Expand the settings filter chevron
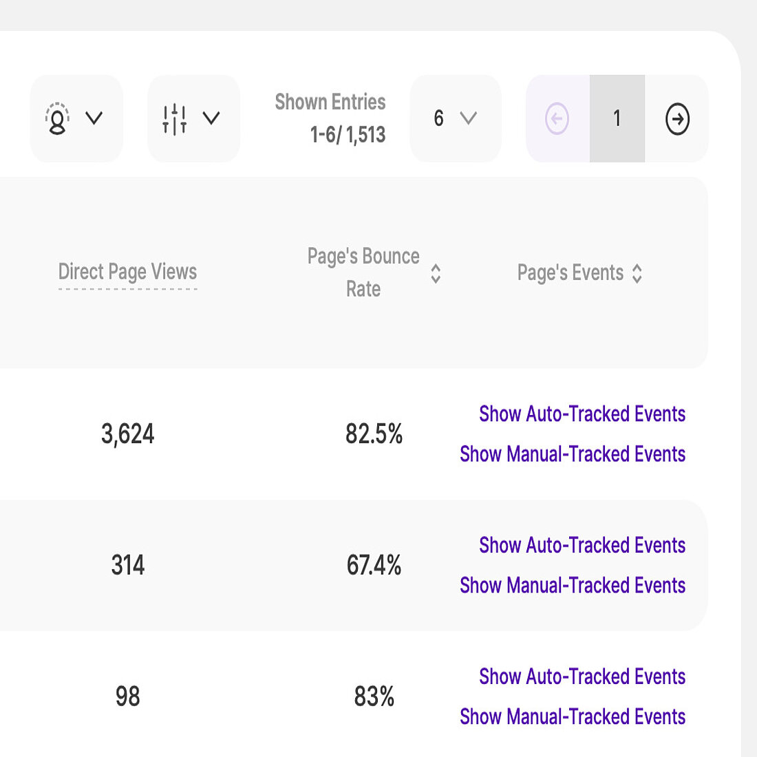Screen dimensions: 757x757 pyautogui.click(x=211, y=118)
